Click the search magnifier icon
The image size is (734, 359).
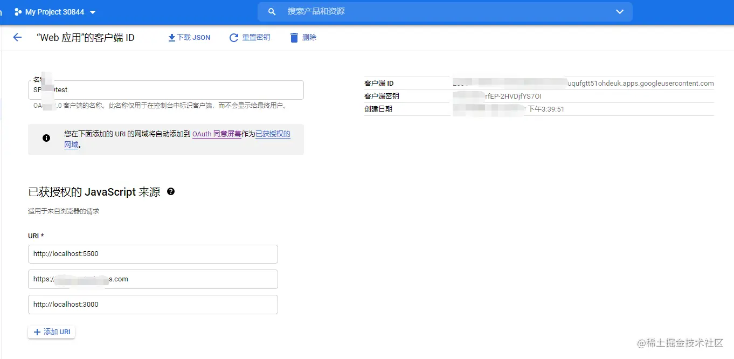coord(272,11)
